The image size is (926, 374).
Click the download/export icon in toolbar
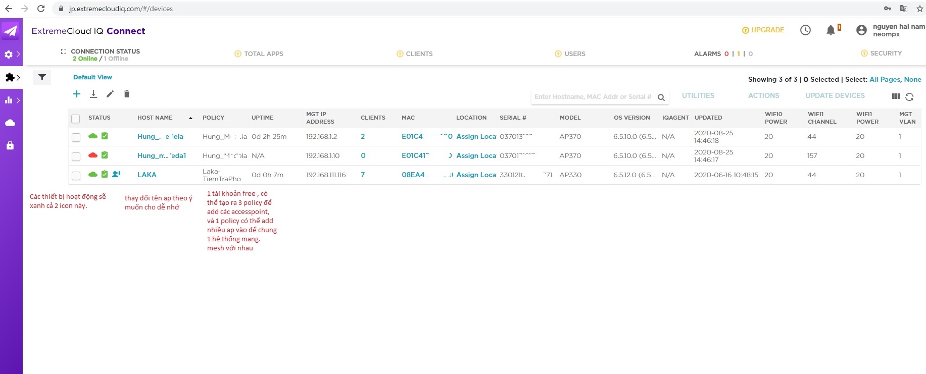93,94
